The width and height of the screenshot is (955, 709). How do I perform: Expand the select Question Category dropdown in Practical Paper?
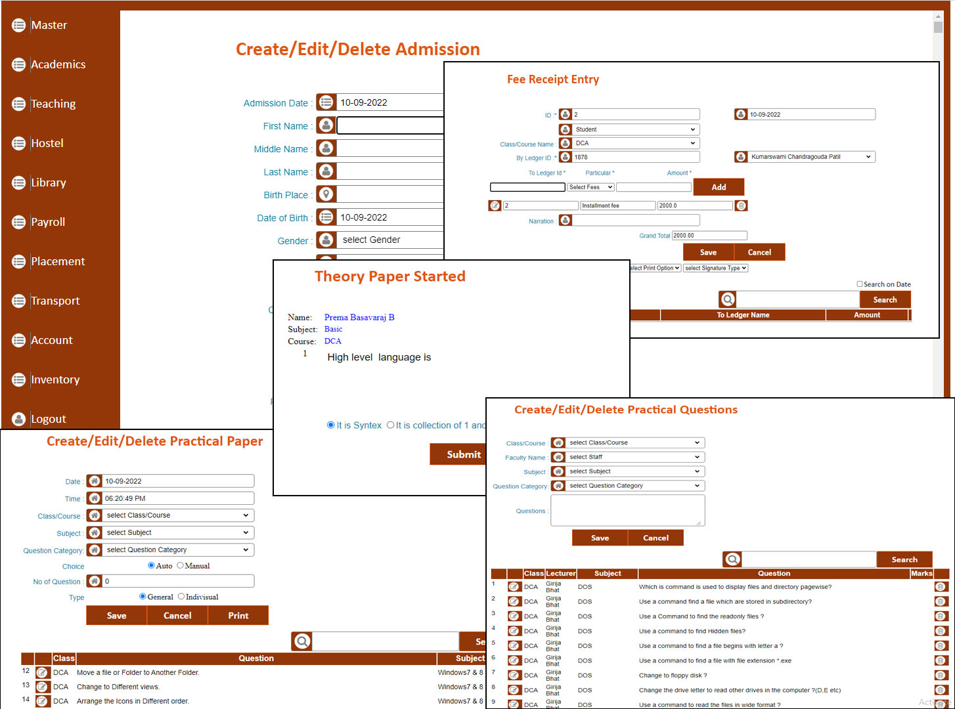tap(177, 549)
